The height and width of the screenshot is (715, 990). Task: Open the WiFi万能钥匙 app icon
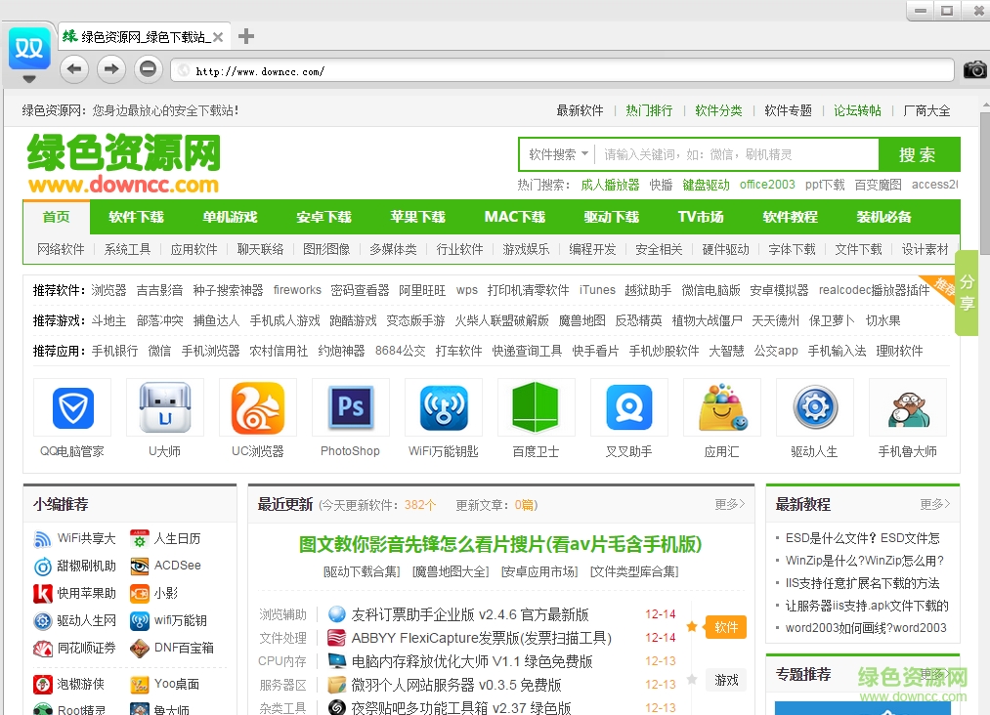pos(443,408)
